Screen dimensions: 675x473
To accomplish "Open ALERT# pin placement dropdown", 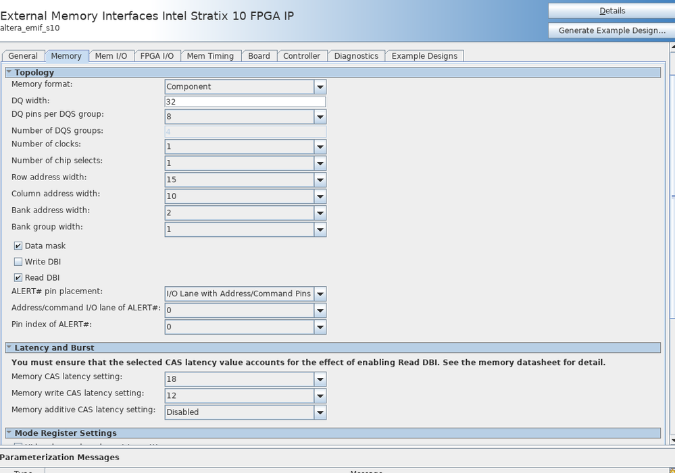I will (x=320, y=294).
